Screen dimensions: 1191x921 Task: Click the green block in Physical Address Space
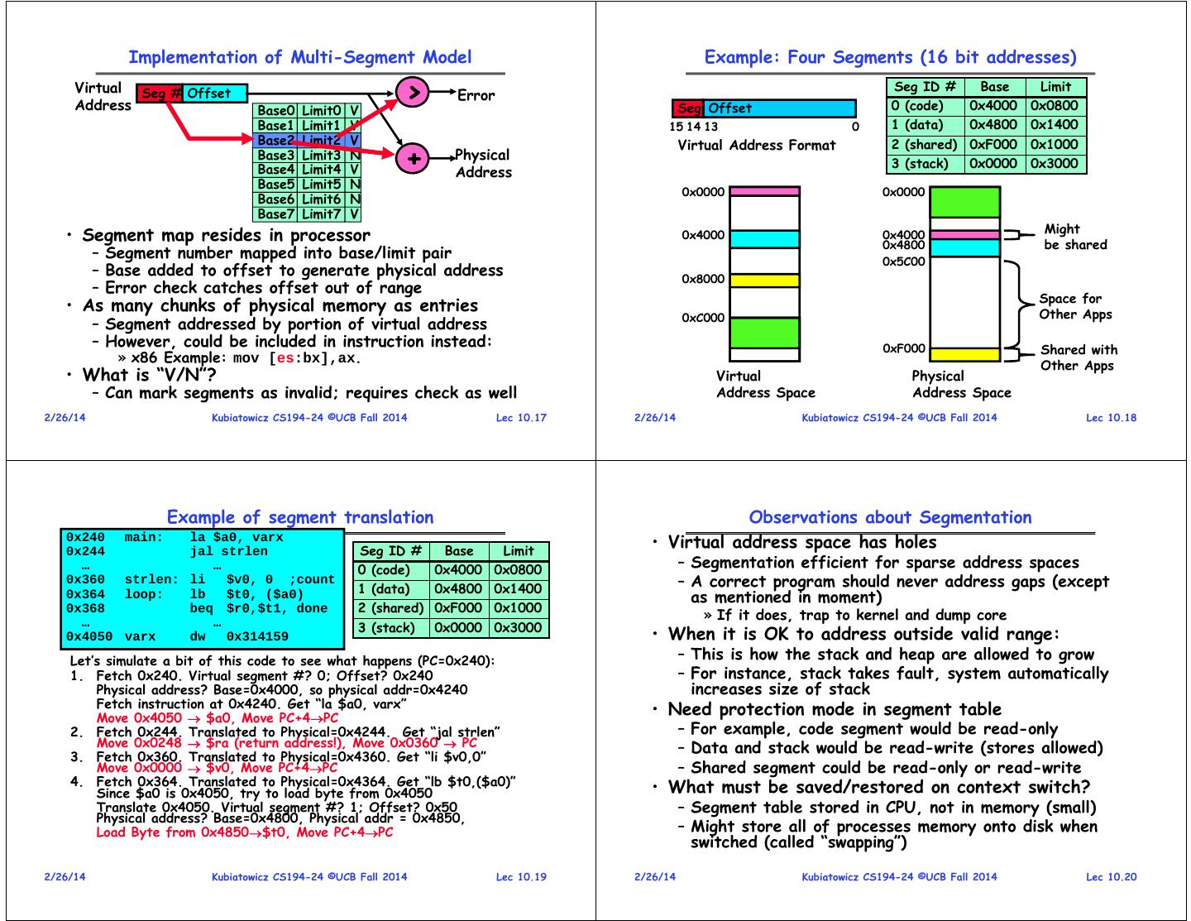965,202
